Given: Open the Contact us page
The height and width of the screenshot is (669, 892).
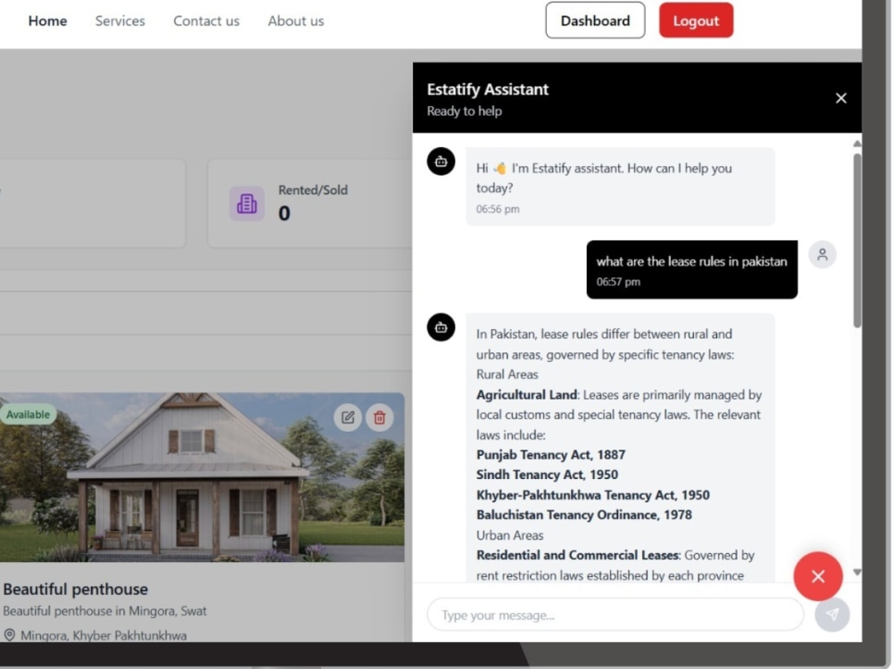Looking at the screenshot, I should pyautogui.click(x=207, y=21).
